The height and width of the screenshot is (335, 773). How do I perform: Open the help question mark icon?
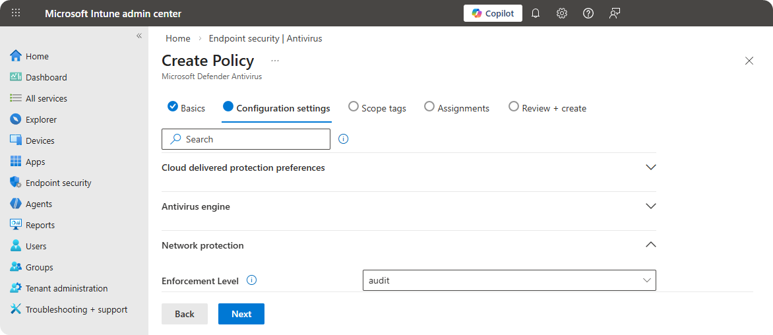click(x=588, y=13)
